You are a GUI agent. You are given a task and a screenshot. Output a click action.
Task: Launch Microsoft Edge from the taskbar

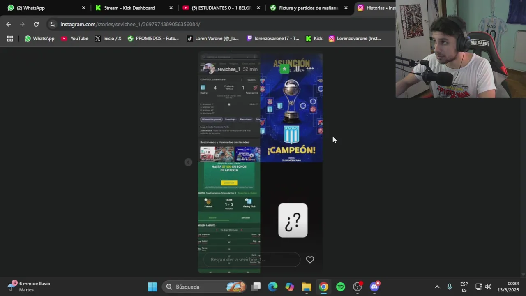[x=273, y=287]
